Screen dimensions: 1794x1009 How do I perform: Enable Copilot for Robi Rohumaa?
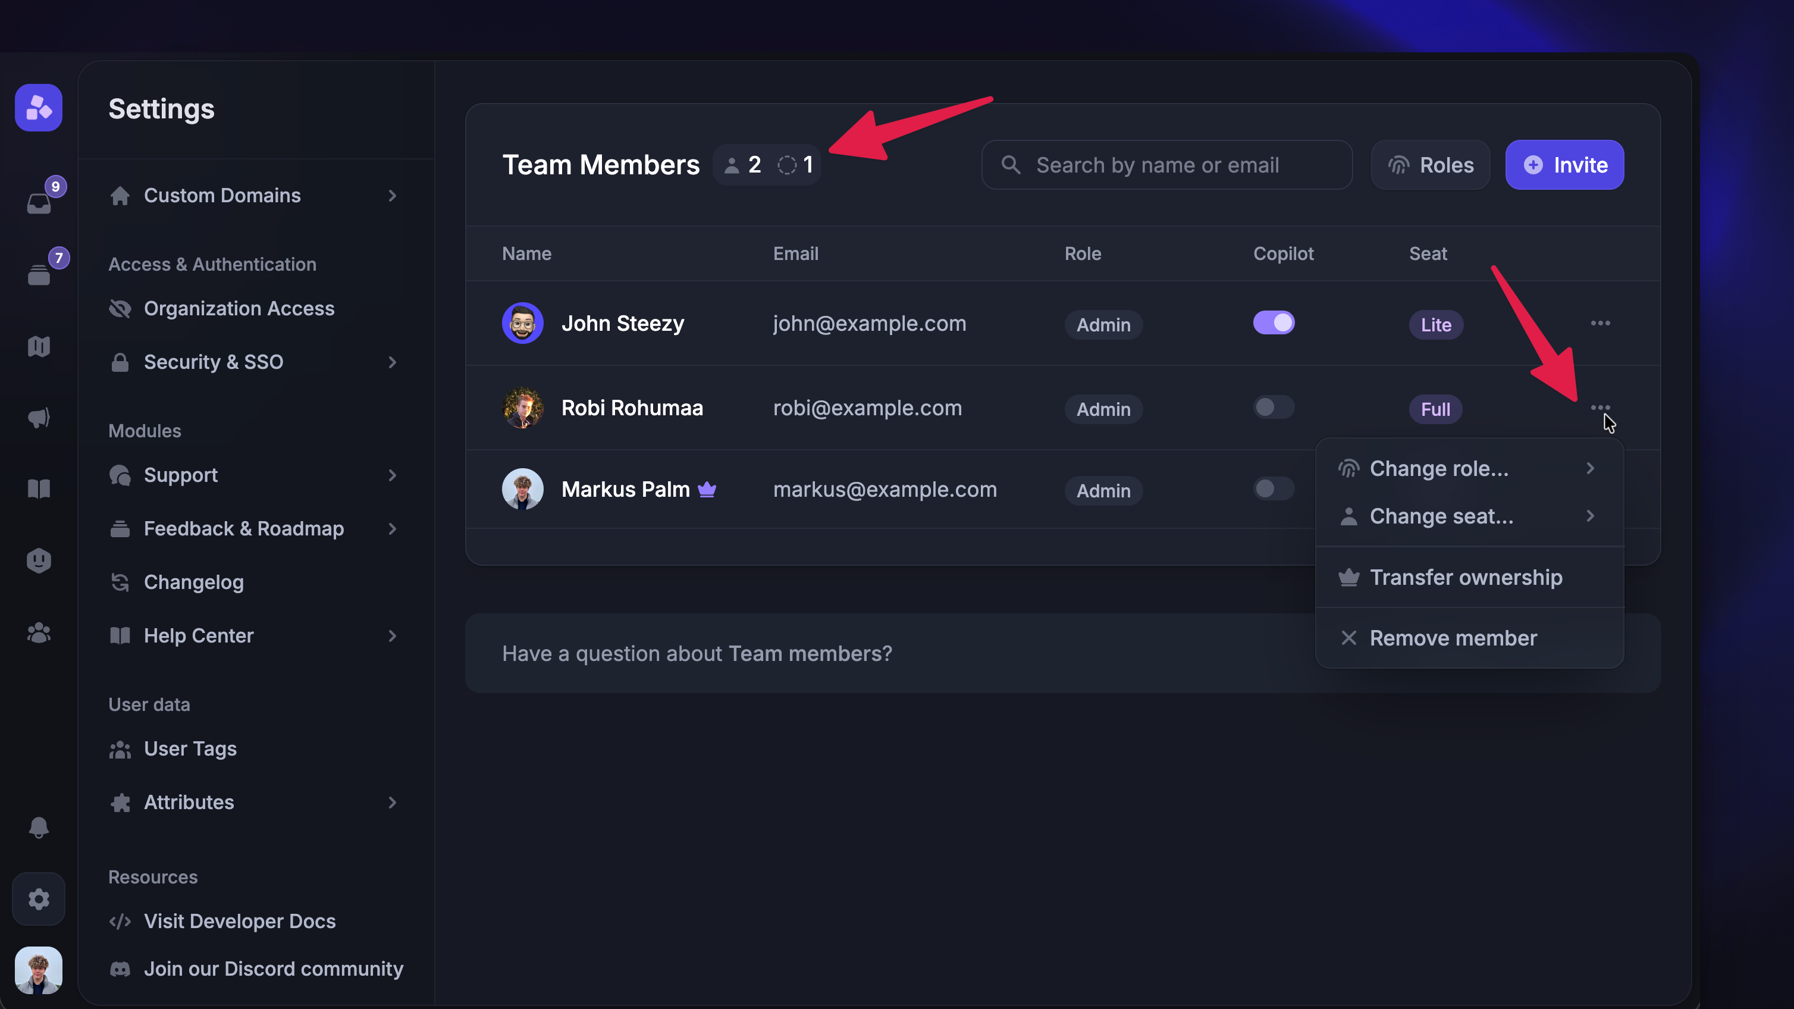tap(1273, 408)
